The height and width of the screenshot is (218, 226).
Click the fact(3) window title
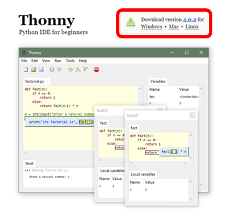pyautogui.click(x=102, y=111)
